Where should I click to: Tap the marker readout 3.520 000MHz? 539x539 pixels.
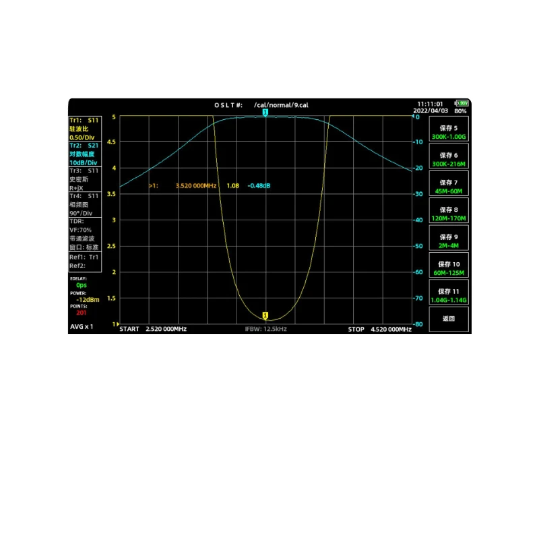pyautogui.click(x=196, y=186)
